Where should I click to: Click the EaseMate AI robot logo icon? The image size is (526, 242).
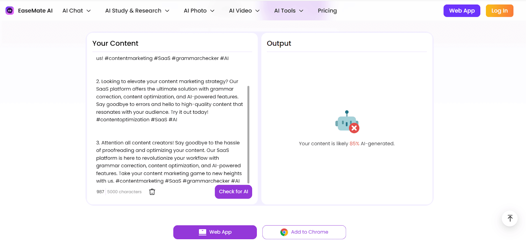point(10,10)
